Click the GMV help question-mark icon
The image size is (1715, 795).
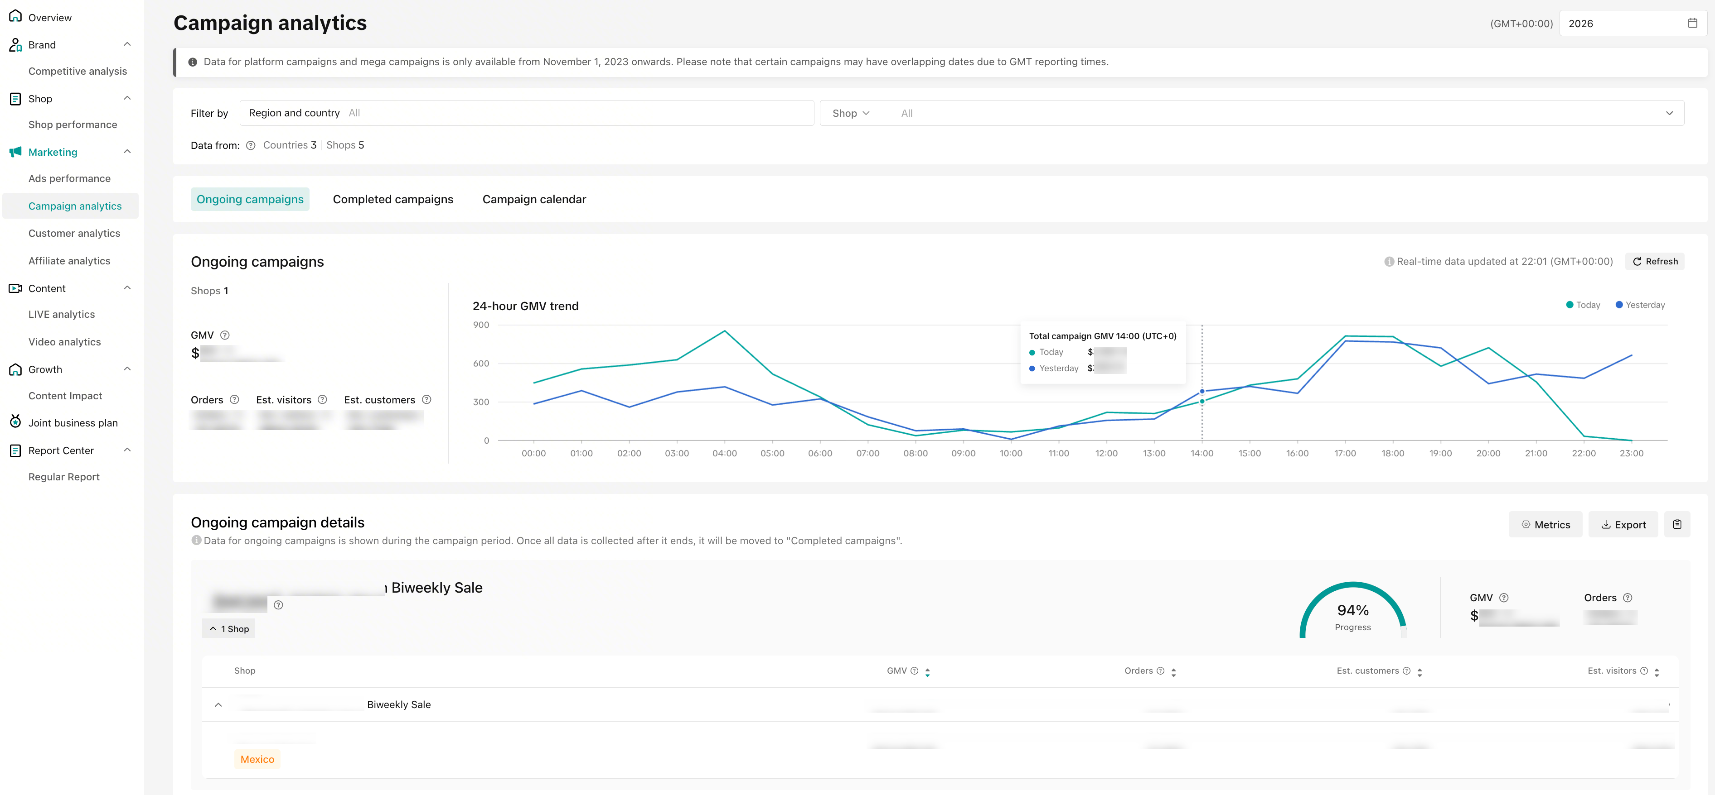(225, 335)
